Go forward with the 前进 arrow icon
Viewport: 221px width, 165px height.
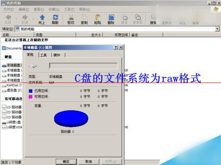pyautogui.click(x=25, y=17)
